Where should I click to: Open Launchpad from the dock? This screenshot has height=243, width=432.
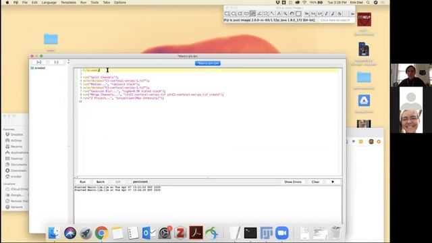86,233
